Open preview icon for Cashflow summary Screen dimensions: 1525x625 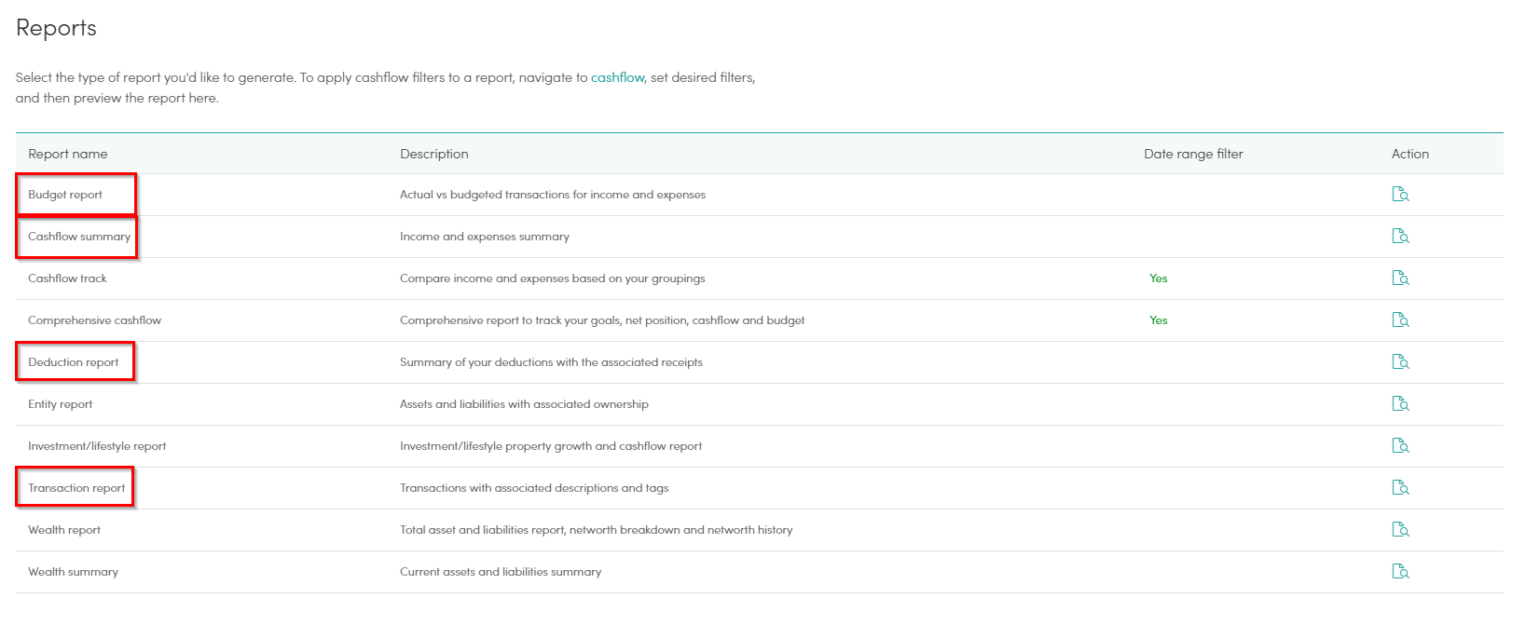point(1400,237)
